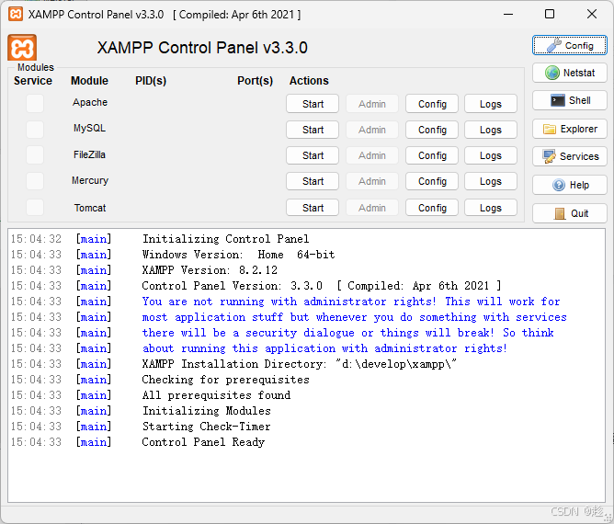Click the MySQL Admin button

[372, 130]
